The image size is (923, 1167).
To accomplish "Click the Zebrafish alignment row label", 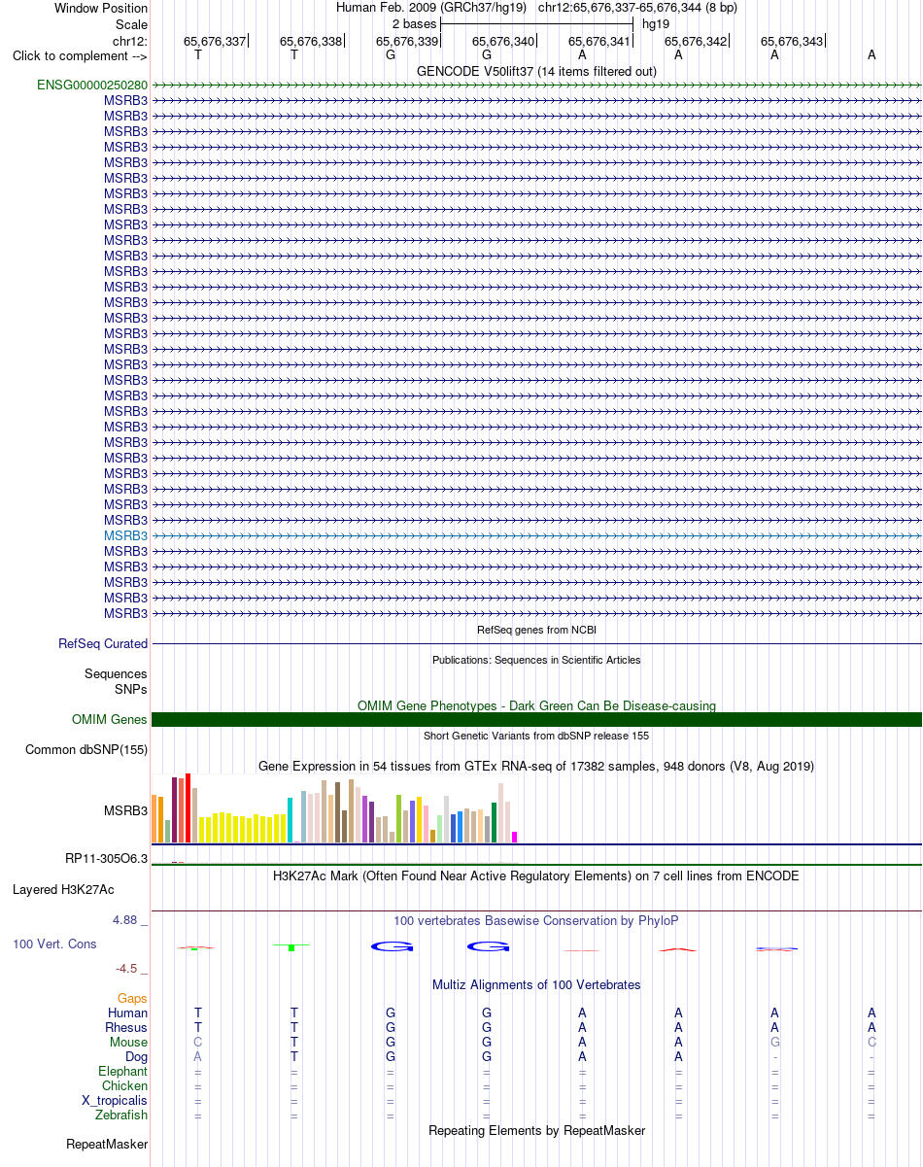I will [x=122, y=1115].
